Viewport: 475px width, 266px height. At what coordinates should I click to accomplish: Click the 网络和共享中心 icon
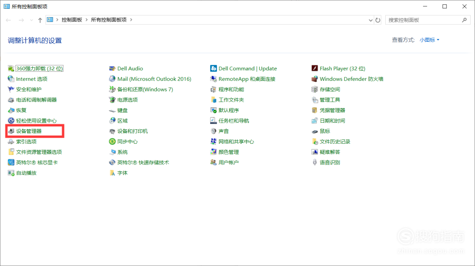[x=213, y=142]
